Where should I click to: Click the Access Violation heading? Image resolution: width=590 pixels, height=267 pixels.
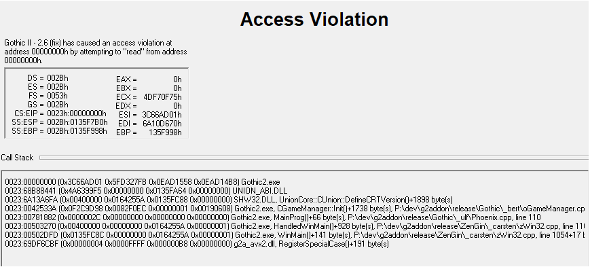click(x=314, y=19)
